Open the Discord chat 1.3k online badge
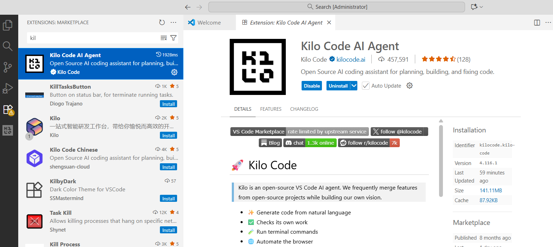This screenshot has height=247, width=553. coord(310,143)
